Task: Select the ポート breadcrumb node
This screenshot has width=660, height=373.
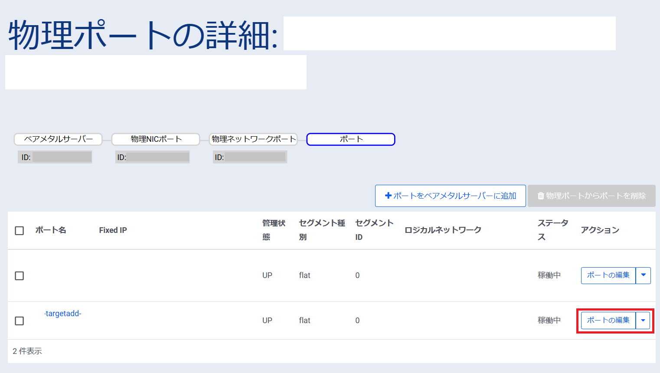Action: tap(350, 139)
